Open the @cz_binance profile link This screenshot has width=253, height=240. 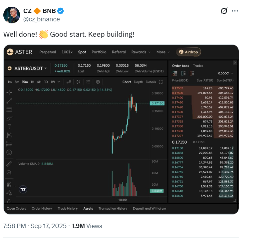pyautogui.click(x=42, y=19)
